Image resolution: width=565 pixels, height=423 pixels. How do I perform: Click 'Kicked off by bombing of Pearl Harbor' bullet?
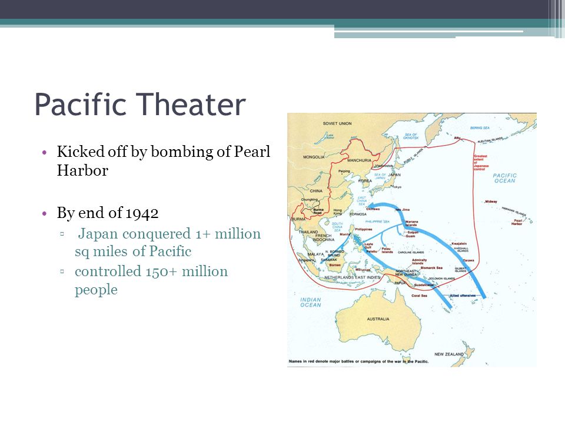point(163,161)
